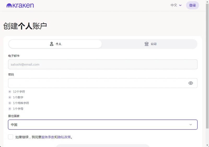Click the person icon in 个人 tab

coord(51,44)
